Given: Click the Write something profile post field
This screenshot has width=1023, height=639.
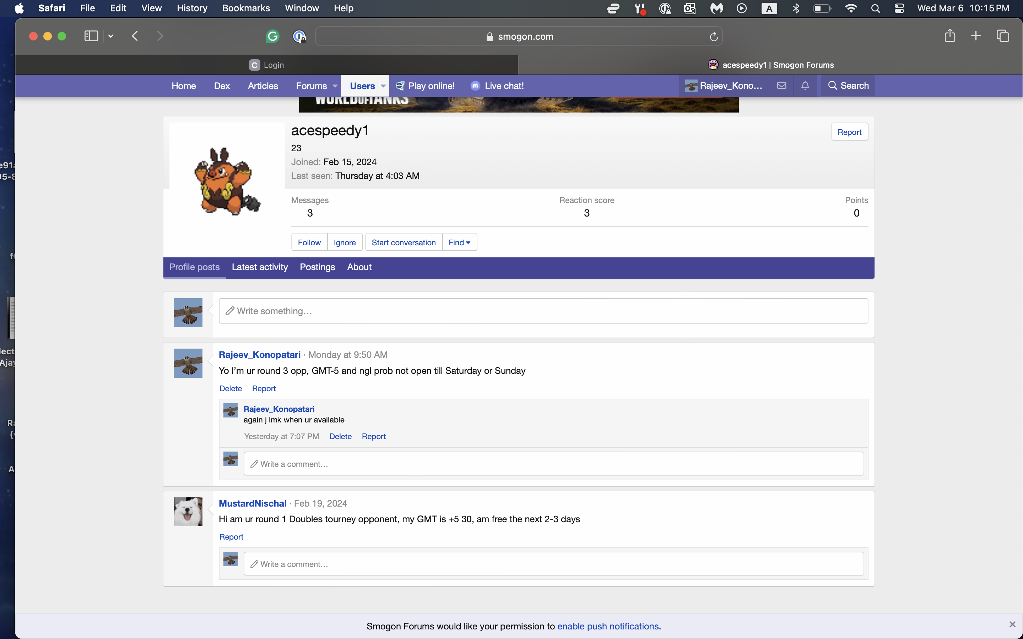Looking at the screenshot, I should (543, 311).
